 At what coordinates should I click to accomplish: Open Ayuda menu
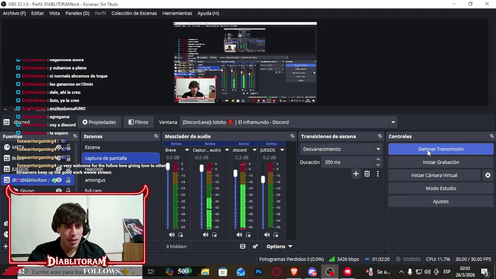click(x=208, y=13)
